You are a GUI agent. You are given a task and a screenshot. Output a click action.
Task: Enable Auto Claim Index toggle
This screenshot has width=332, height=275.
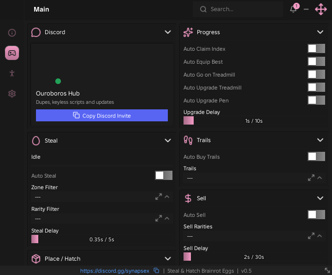pos(316,48)
